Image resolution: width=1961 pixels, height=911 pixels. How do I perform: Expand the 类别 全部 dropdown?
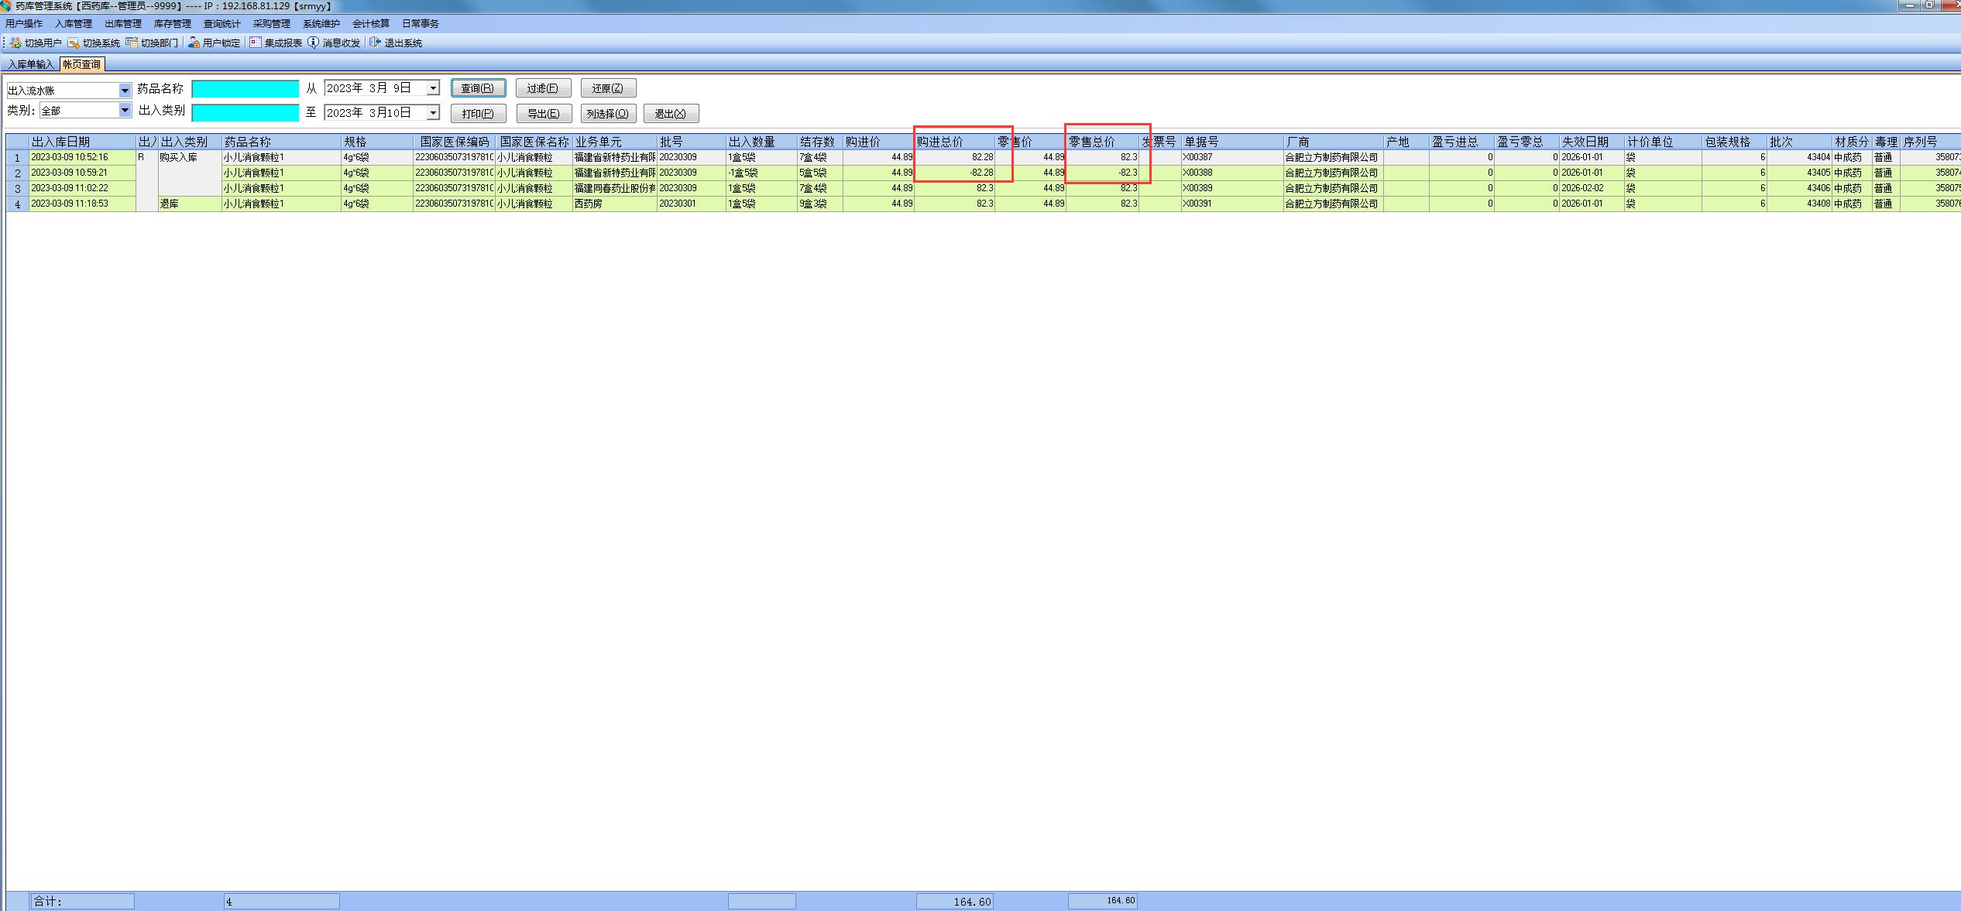point(125,111)
